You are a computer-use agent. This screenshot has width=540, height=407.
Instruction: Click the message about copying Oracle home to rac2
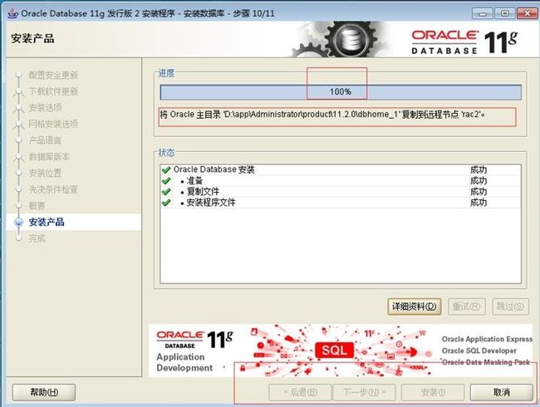322,115
